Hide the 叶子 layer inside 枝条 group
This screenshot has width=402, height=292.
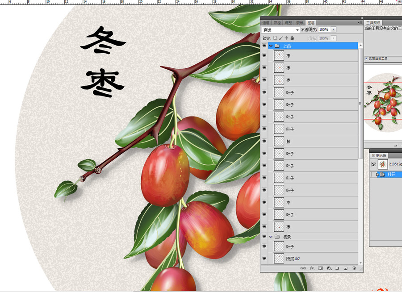[264, 246]
